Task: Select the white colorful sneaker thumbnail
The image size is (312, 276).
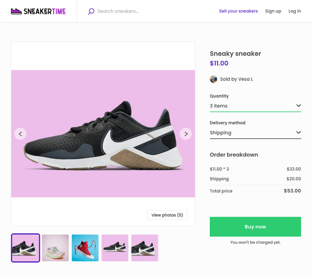Action: (x=56, y=248)
